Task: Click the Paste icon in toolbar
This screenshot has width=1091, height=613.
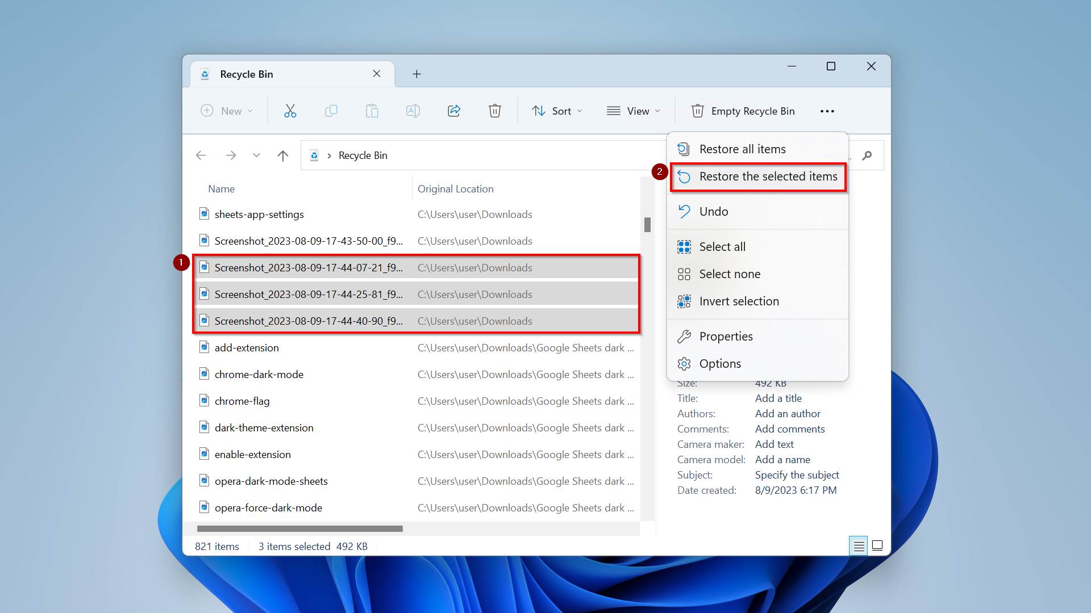Action: pyautogui.click(x=371, y=111)
